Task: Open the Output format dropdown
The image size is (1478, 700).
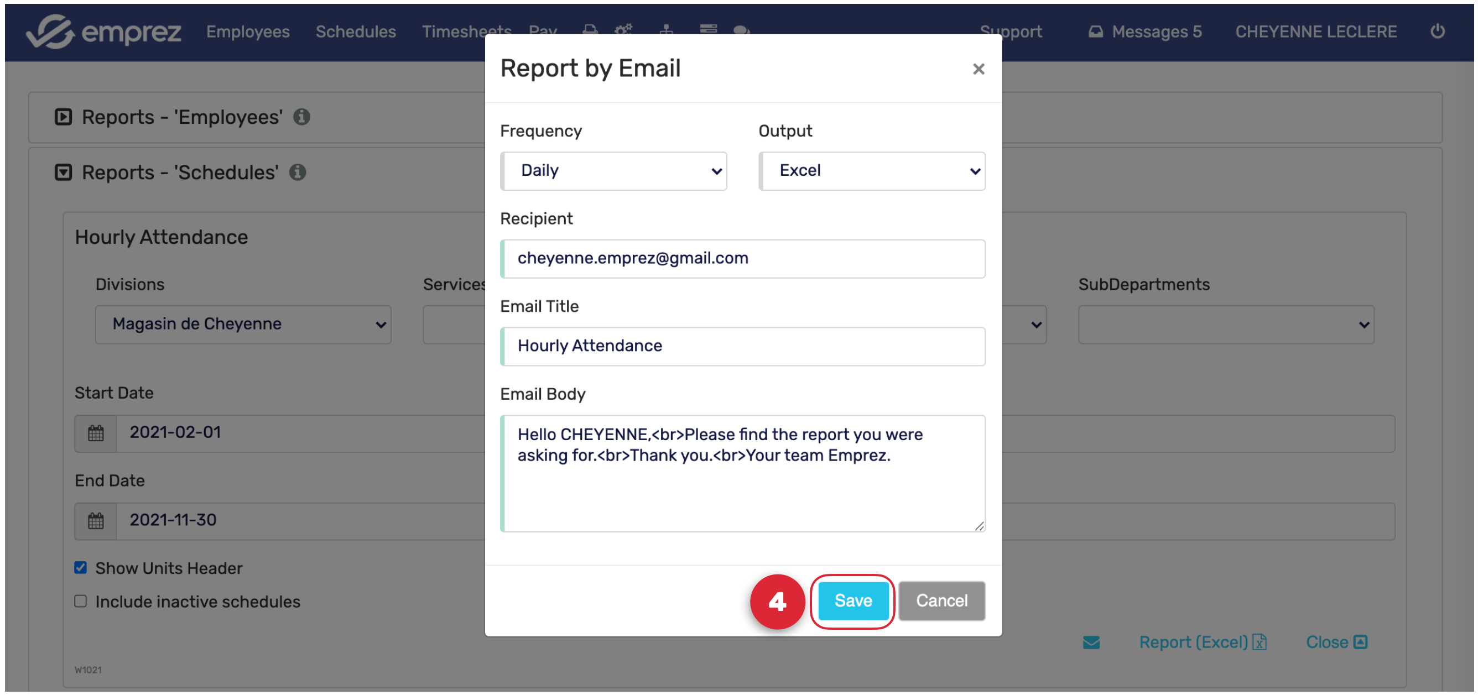Action: tap(872, 171)
